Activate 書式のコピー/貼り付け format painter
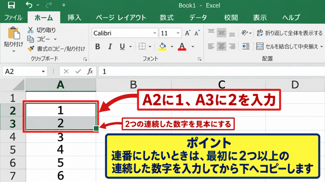 pos(56,49)
